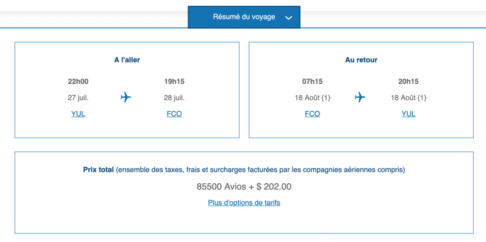486x242 pixels.
Task: Click the 22h00 outbound departure time
Action: pos(78,81)
